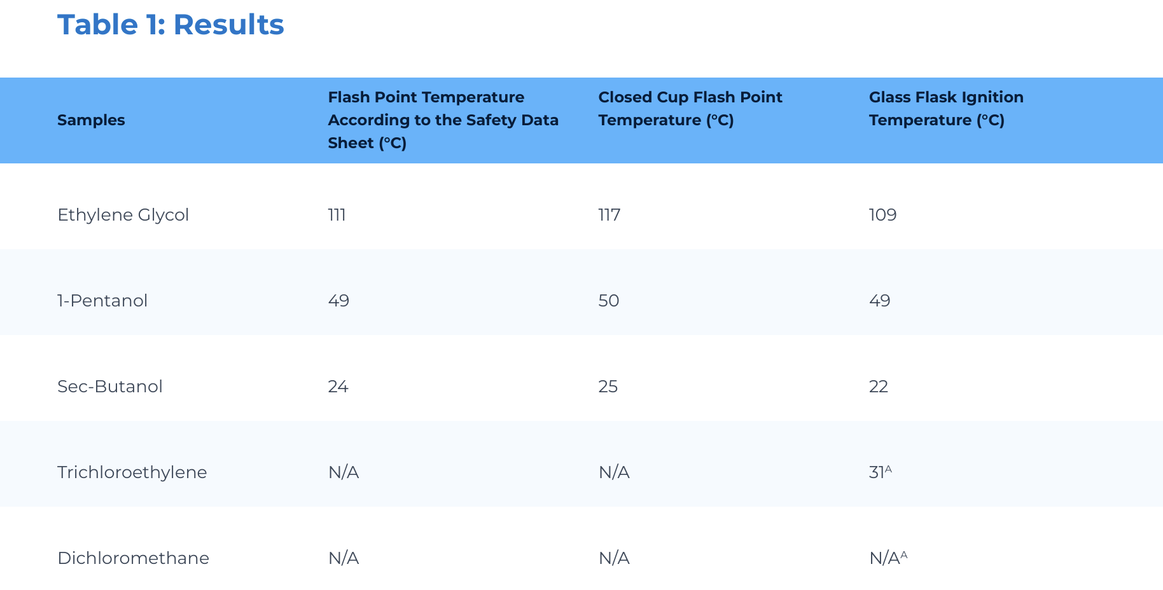Screen dimensions: 1163x590
Task: Select the 1-Pentanol sample name
Action: [102, 300]
